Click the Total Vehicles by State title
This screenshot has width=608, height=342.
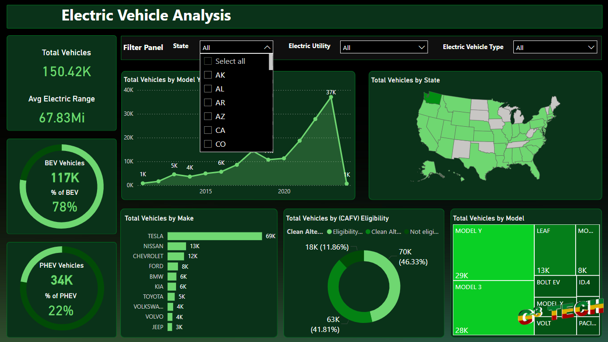(405, 80)
